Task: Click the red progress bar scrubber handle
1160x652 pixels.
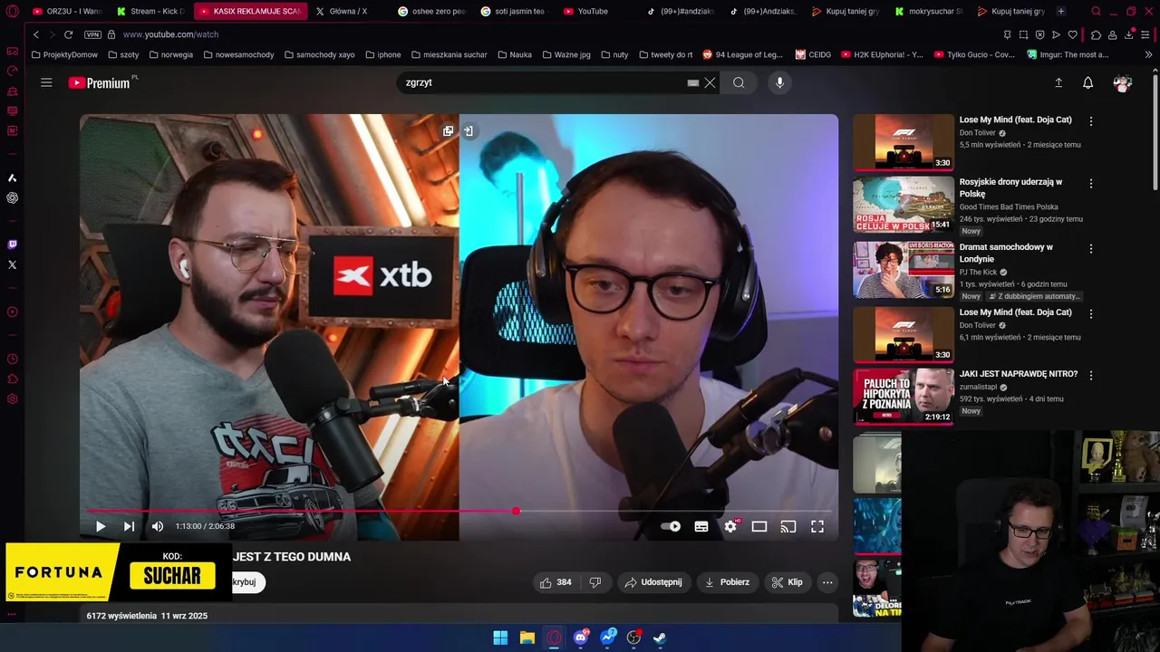Action: 516,512
